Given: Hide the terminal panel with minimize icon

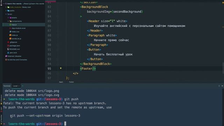Looking at the screenshot, I should point(222,86).
